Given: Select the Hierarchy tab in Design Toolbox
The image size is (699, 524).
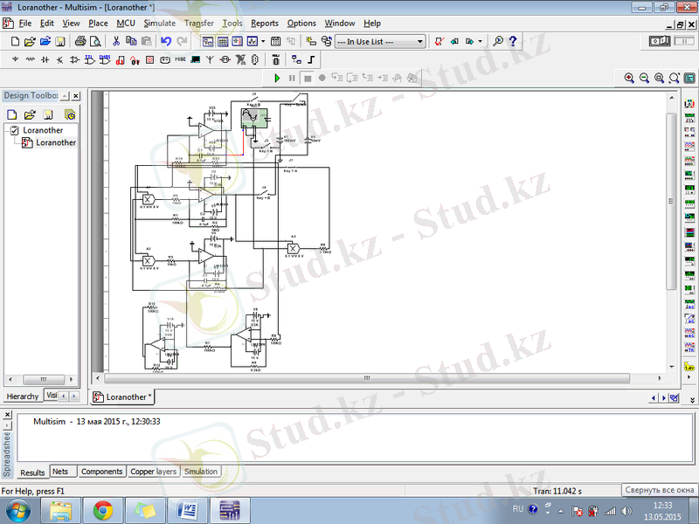Looking at the screenshot, I should tap(23, 396).
